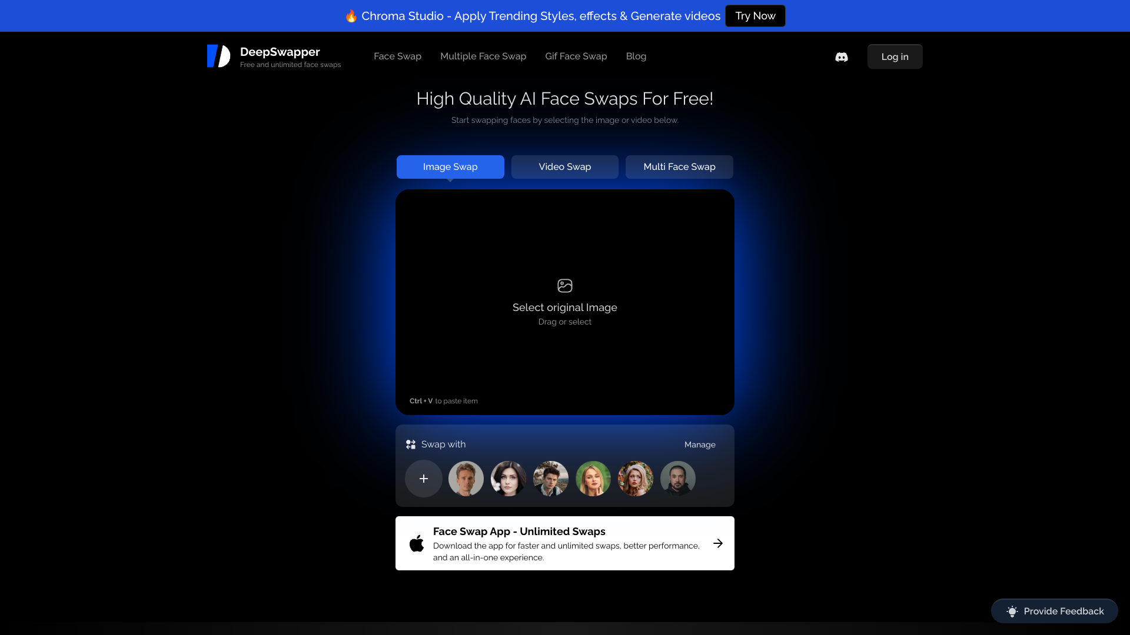The height and width of the screenshot is (635, 1130).
Task: Open the Blog nav link
Action: (636, 56)
